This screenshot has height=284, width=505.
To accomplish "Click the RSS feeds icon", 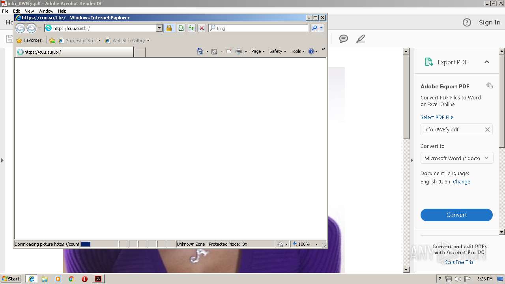I will click(214, 51).
